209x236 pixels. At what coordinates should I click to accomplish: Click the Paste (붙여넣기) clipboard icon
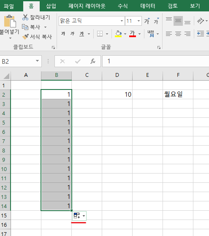(x=10, y=22)
